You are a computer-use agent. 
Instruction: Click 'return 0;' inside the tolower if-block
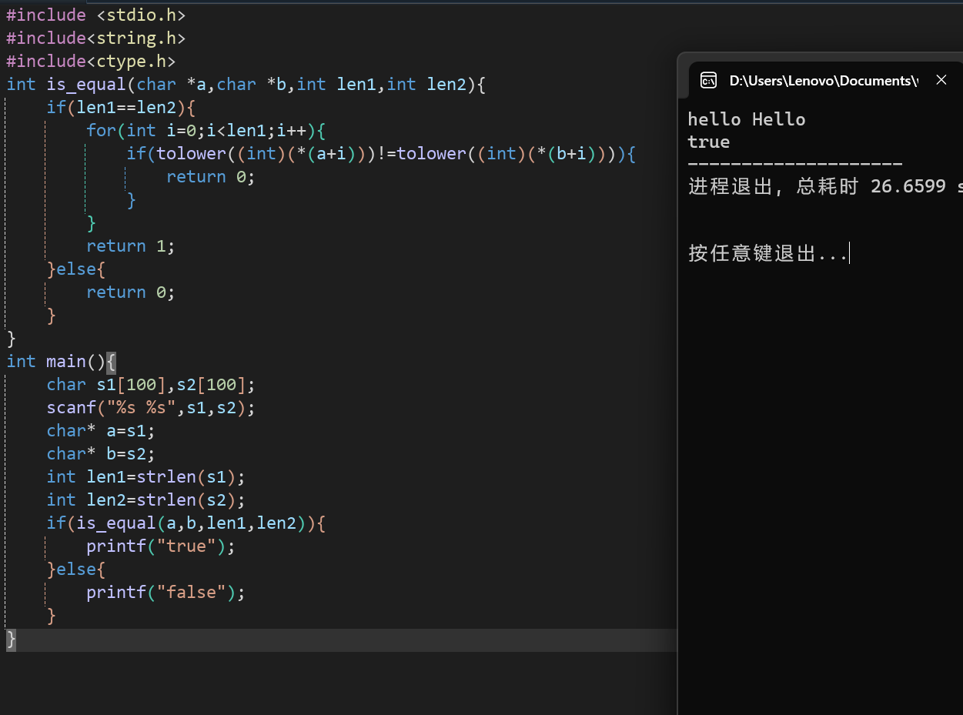pyautogui.click(x=210, y=176)
